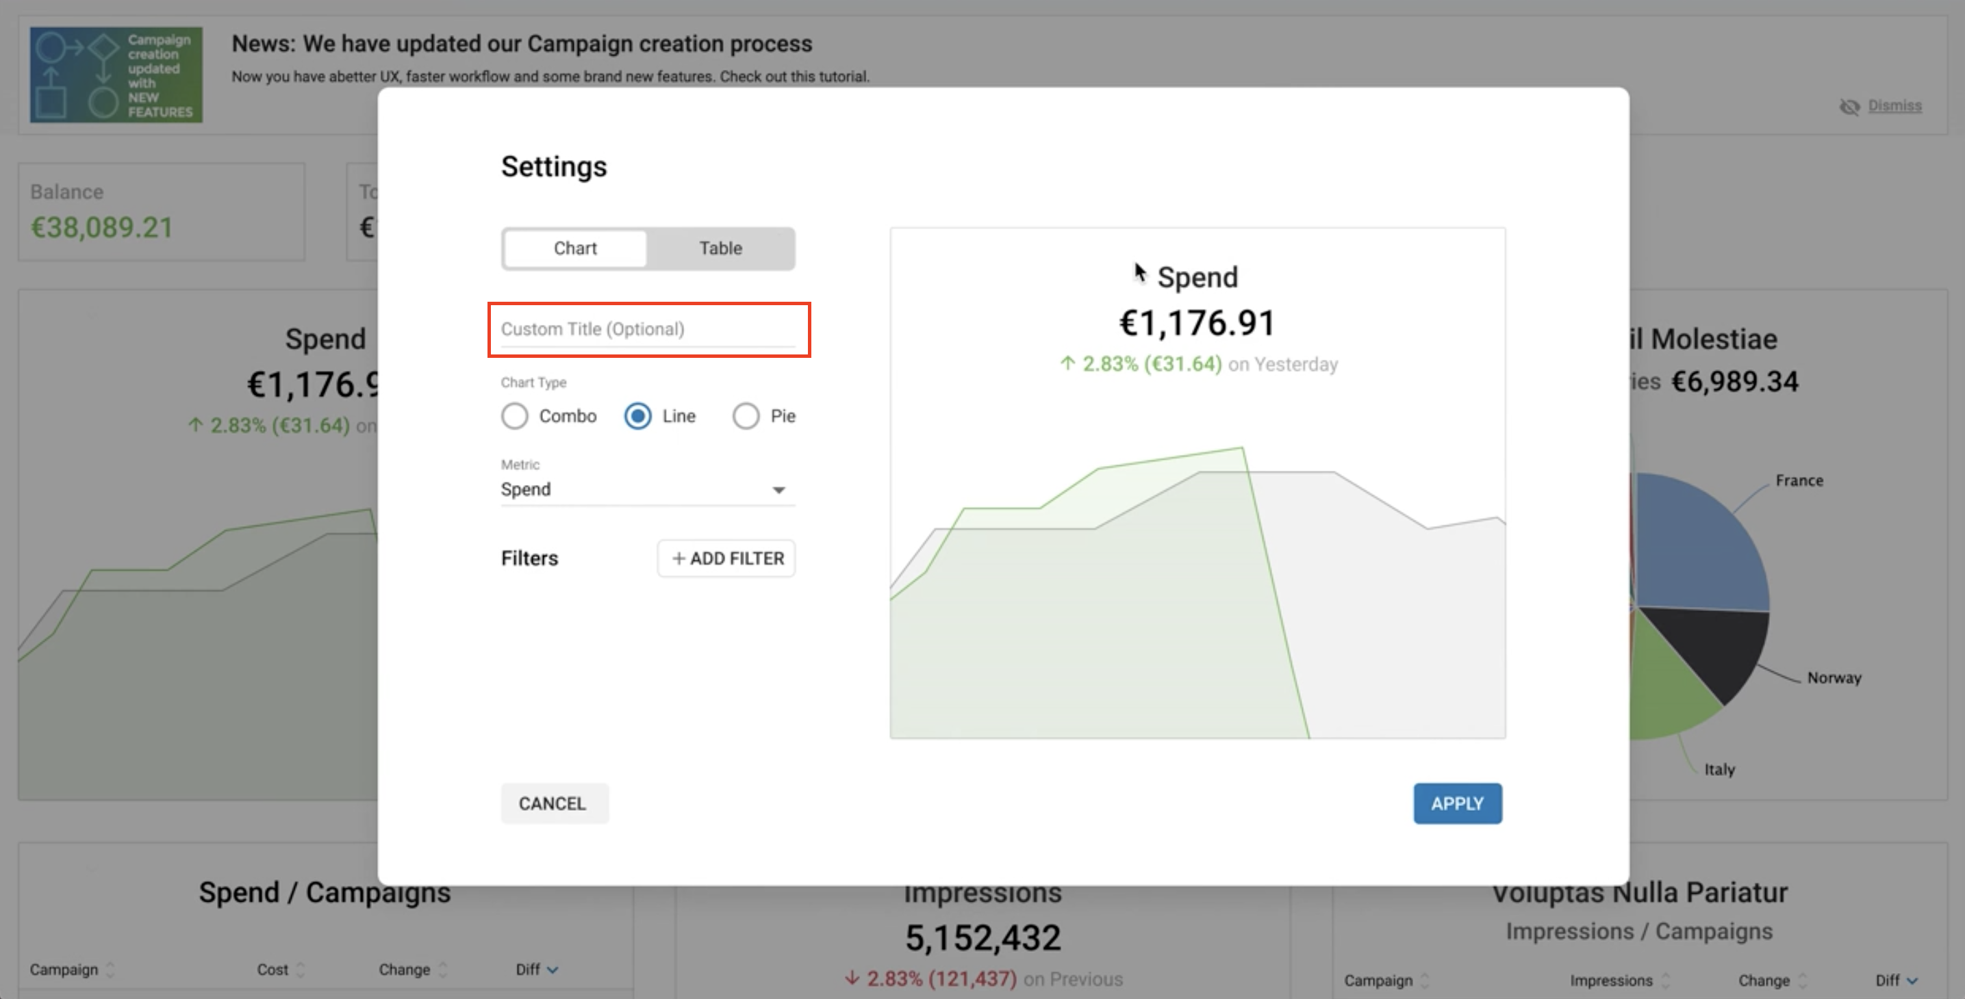Switch to the Table tab
1965x999 pixels.
[720, 248]
